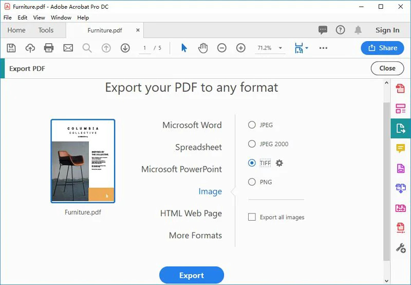
Task: Open the pink scan tool in sidebar
Action: pyautogui.click(x=400, y=208)
